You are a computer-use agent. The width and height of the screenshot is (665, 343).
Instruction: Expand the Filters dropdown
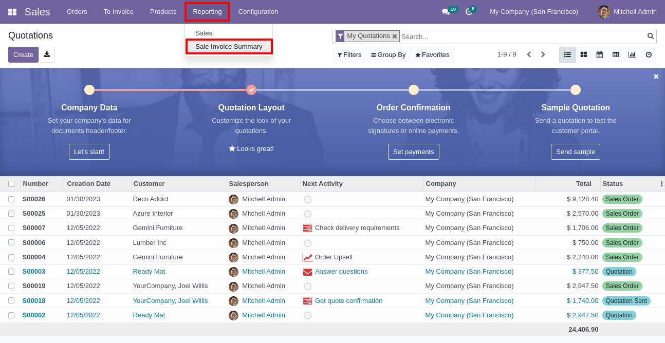(x=349, y=55)
